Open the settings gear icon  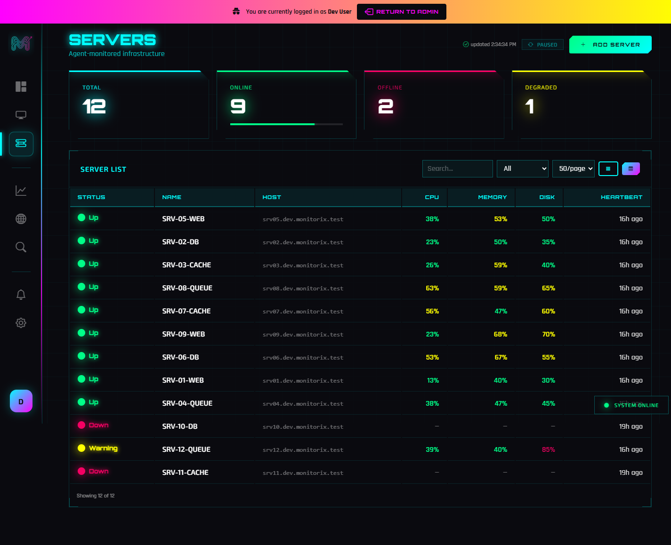coord(21,323)
